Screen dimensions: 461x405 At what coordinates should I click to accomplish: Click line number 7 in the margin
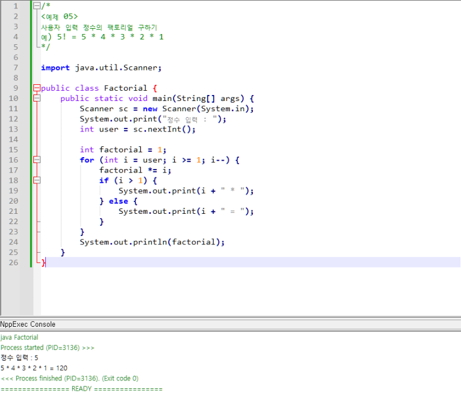16,67
